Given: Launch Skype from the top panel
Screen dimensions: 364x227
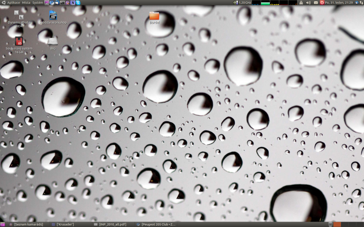Looking at the screenshot, I should tap(78, 3).
